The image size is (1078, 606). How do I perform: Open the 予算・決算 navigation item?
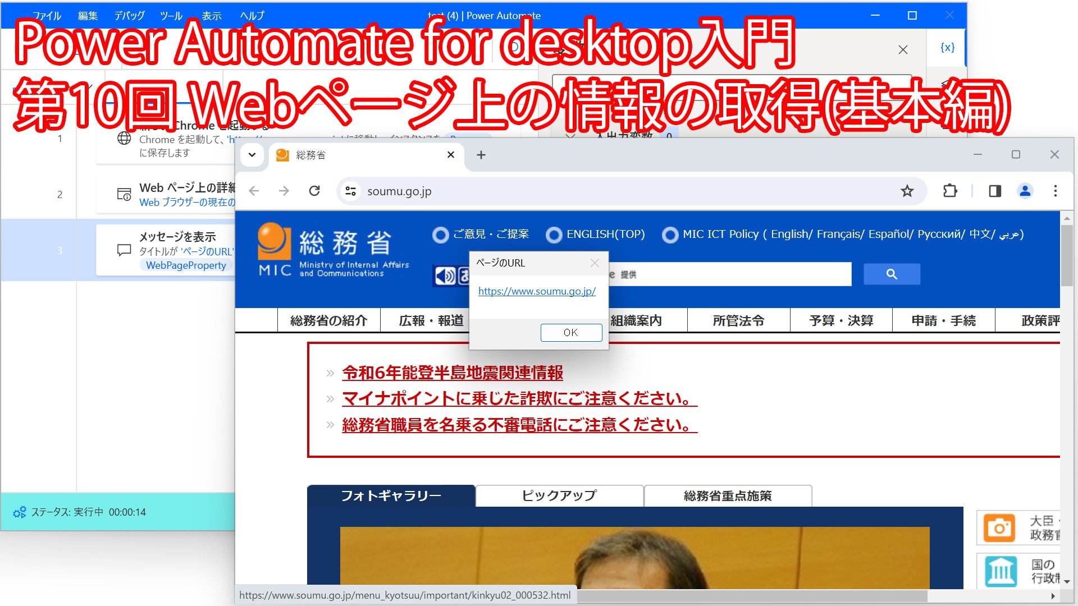click(841, 320)
